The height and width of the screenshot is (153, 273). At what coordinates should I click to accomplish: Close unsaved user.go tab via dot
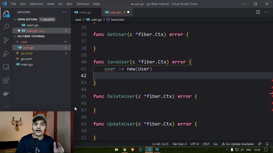[128, 12]
